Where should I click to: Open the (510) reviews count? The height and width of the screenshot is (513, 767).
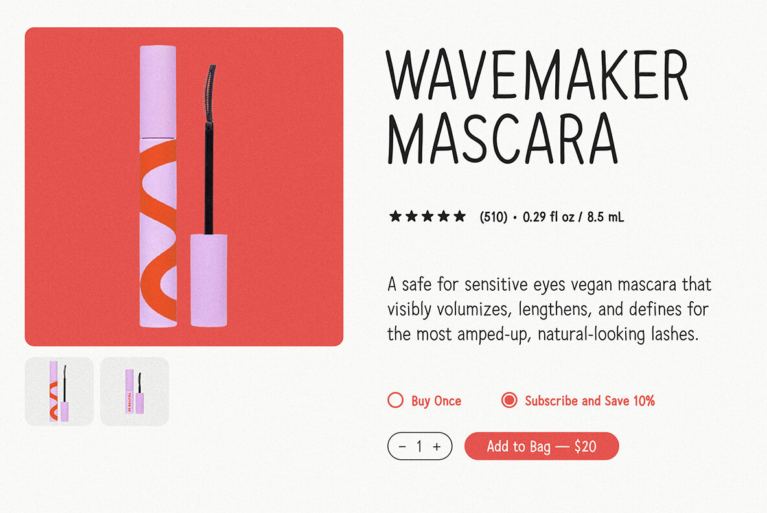click(493, 217)
